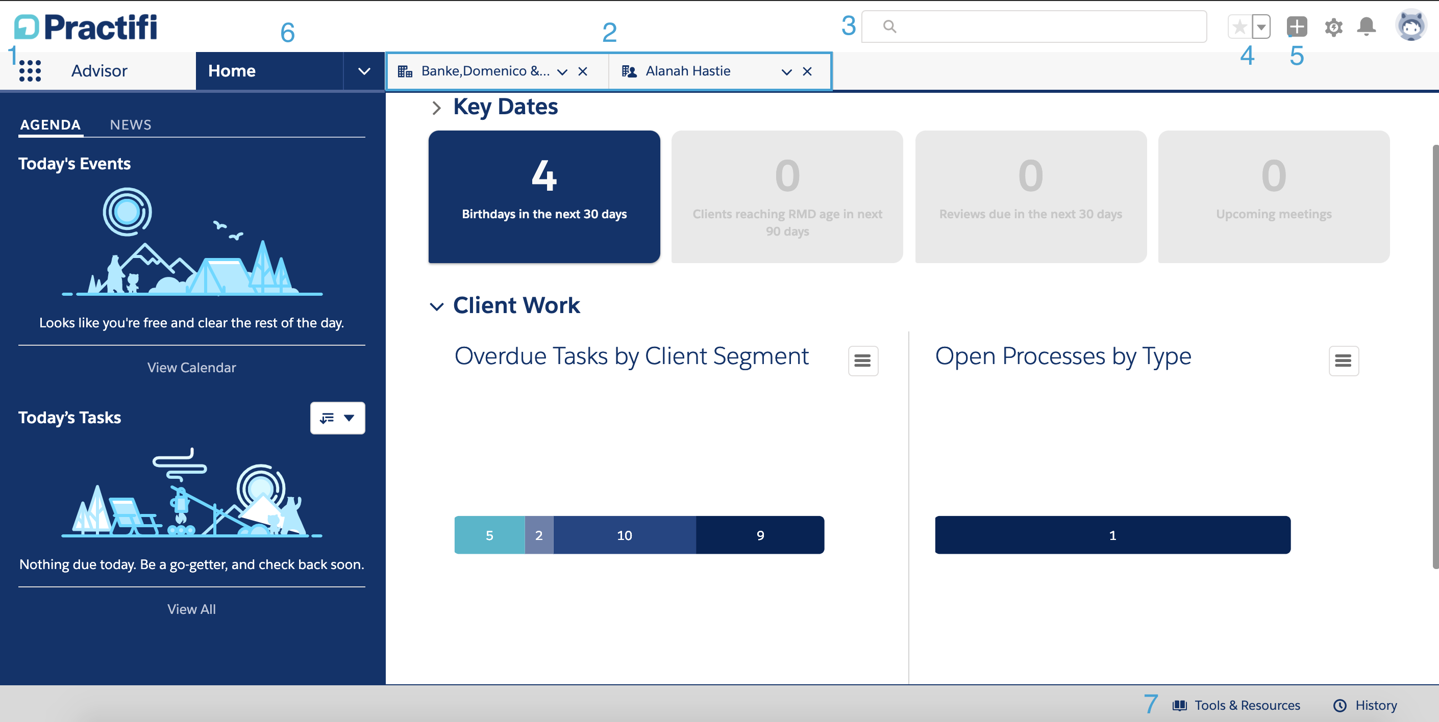The width and height of the screenshot is (1439, 722).
Task: Click the Banke,Domenico household tab icon
Action: (405, 71)
